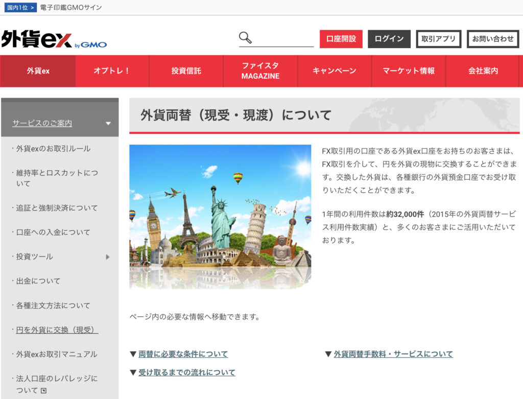Open 口座への入金について in the sidebar

53,232
